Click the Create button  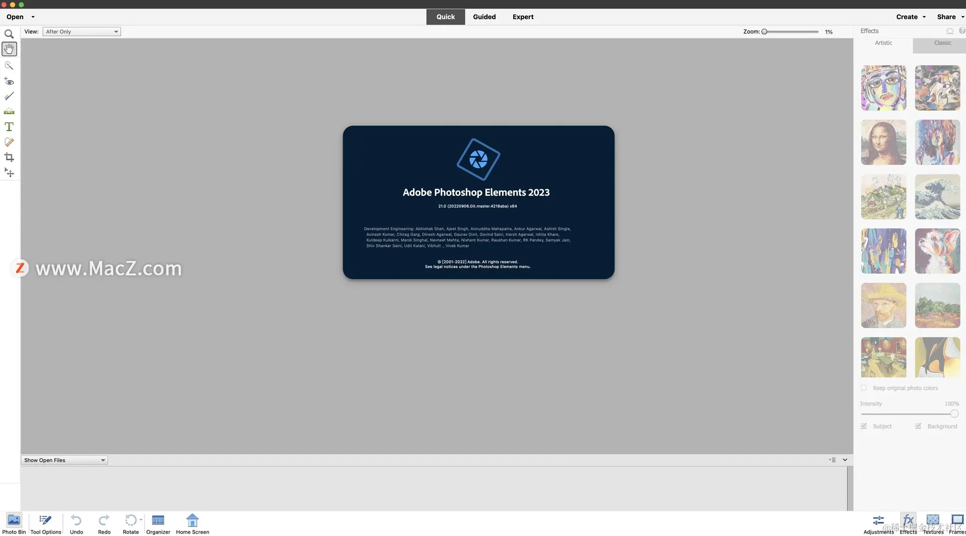(907, 17)
